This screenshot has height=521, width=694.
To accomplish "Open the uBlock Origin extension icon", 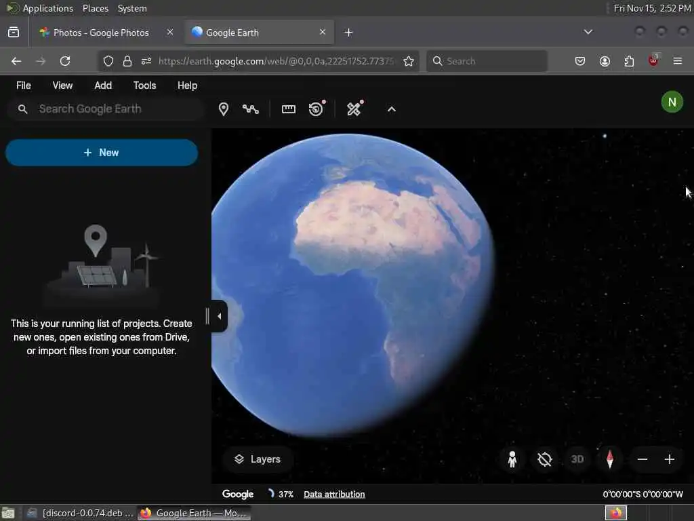I will point(653,60).
